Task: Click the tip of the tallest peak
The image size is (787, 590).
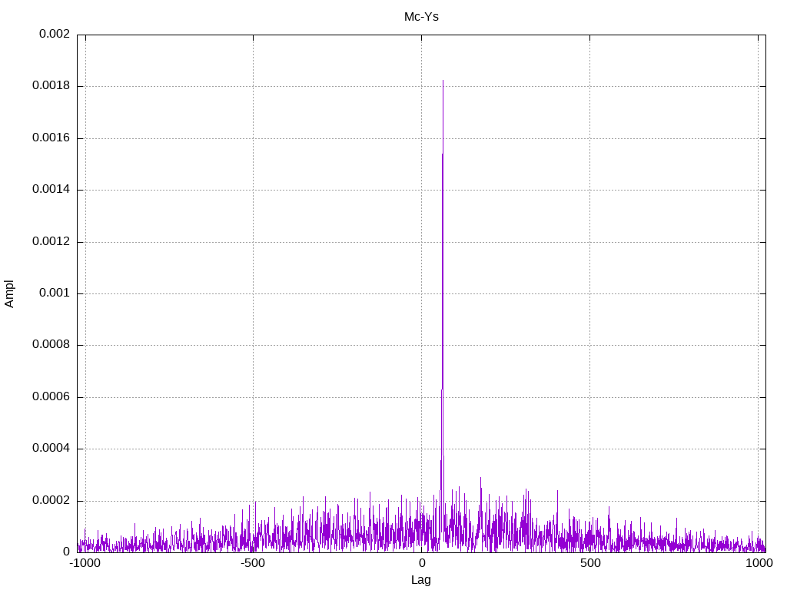Action: [443, 81]
